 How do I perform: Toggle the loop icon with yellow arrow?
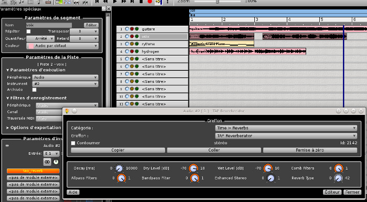click(x=158, y=2)
